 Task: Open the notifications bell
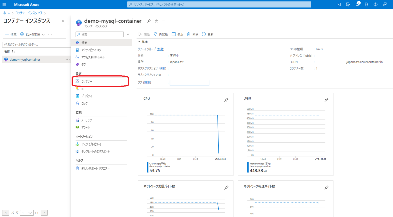tap(357, 4)
